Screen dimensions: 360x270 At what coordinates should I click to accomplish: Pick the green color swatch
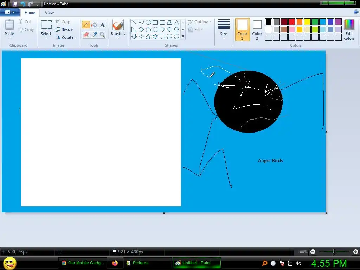point(315,22)
